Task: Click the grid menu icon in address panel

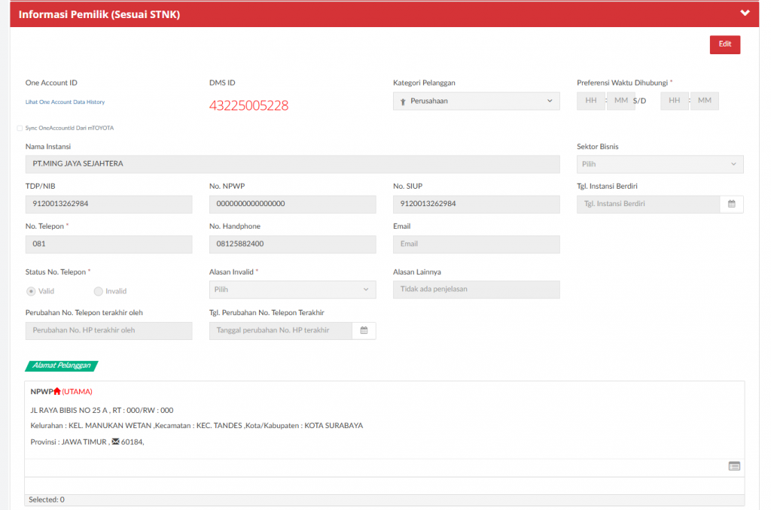Action: pyautogui.click(x=734, y=466)
